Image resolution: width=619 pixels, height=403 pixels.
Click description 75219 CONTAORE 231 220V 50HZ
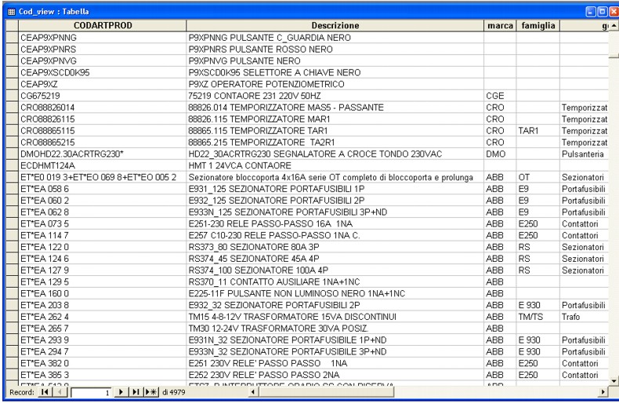pyautogui.click(x=335, y=96)
